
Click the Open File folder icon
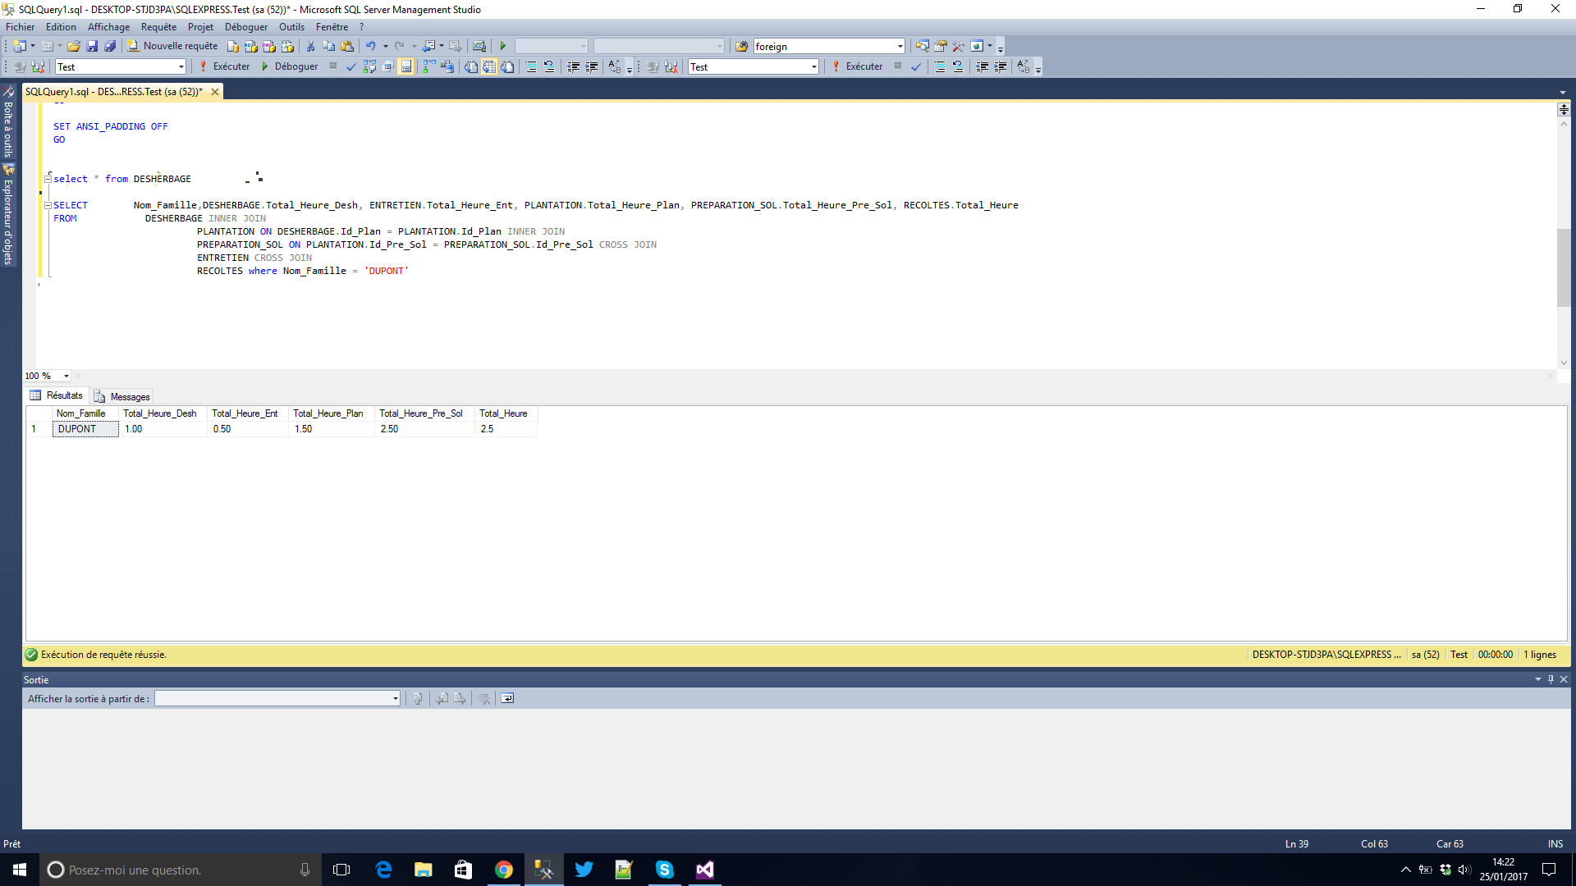(74, 47)
